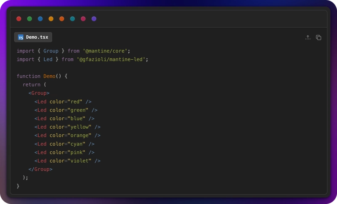Open the Demo.tsx file tab
The height and width of the screenshot is (204, 337).
pyautogui.click(x=33, y=37)
